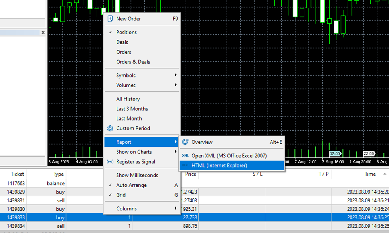Click the Register as Signal broadcast icon
Viewport: 389px width, 233px height.
pos(110,162)
